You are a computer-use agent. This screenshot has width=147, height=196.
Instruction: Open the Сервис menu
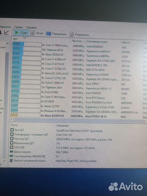click(19, 27)
